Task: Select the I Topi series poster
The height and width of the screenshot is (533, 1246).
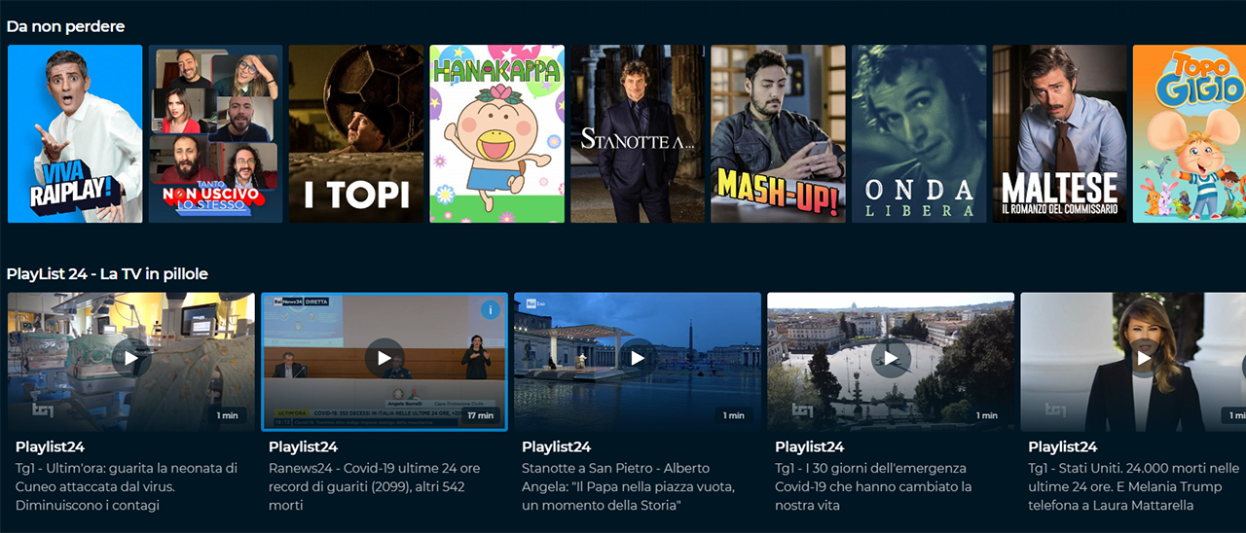Action: 356,134
